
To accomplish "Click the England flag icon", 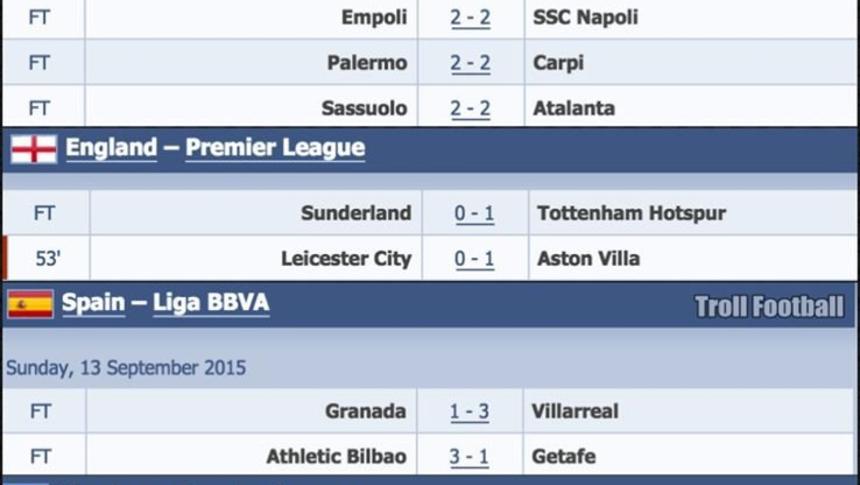I will (x=34, y=149).
